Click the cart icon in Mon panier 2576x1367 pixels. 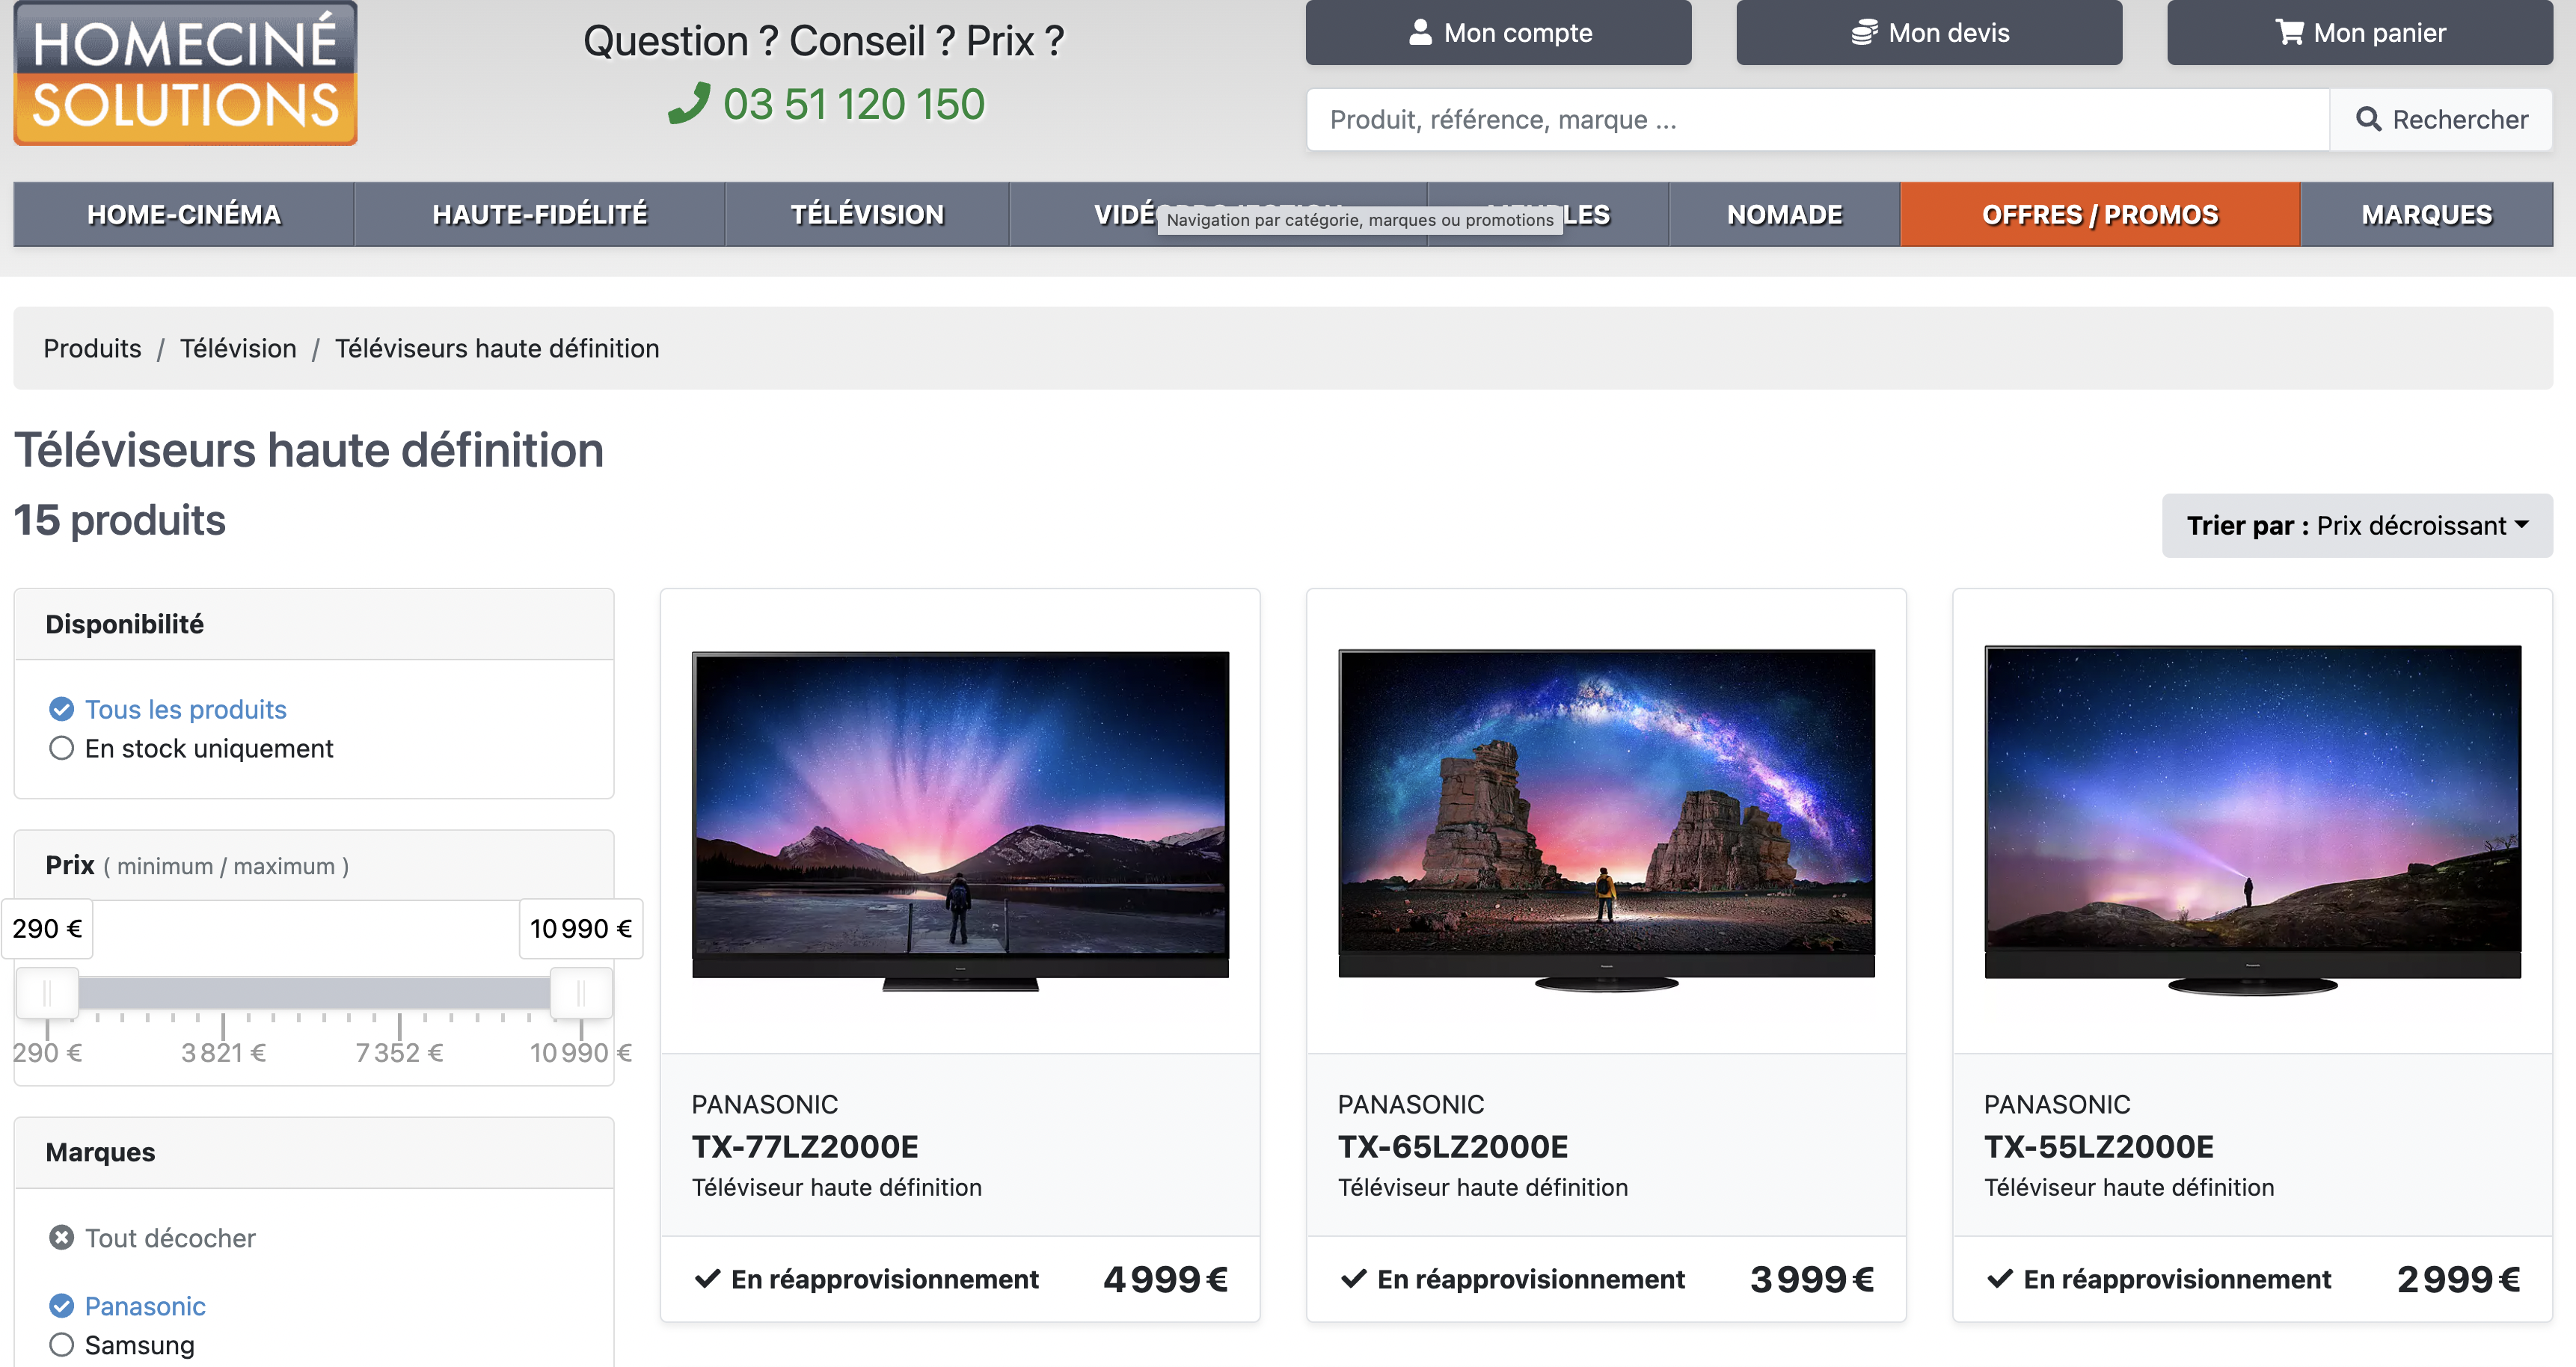[x=2289, y=32]
